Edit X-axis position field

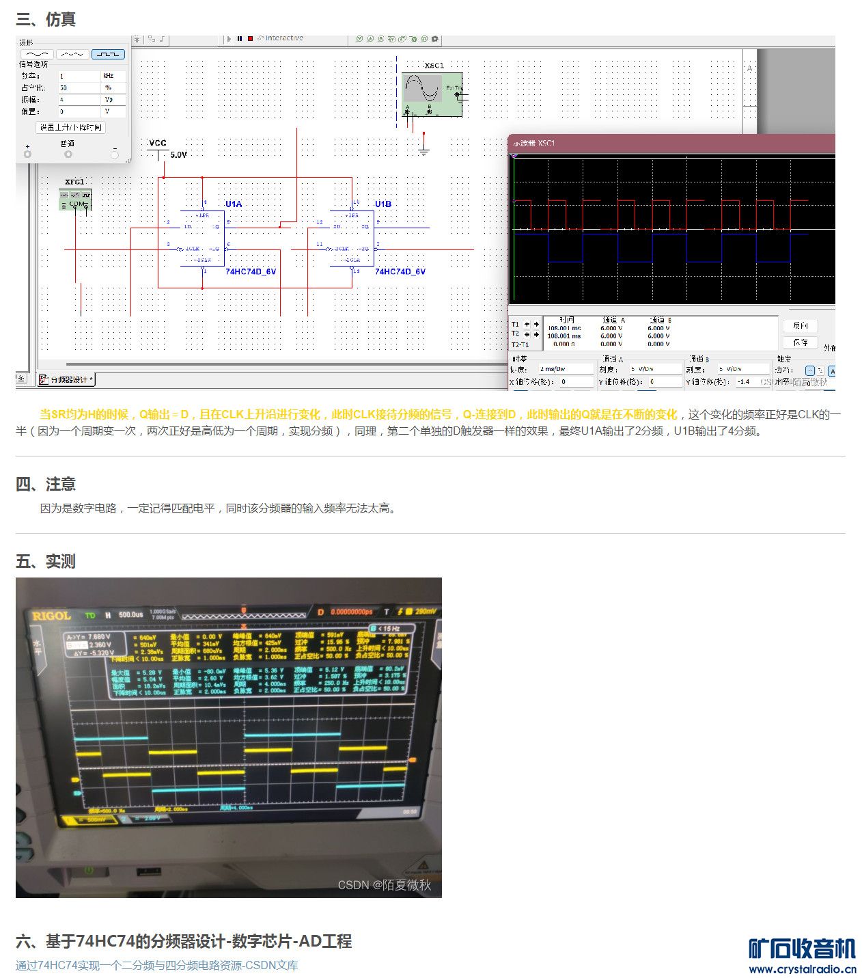[576, 382]
